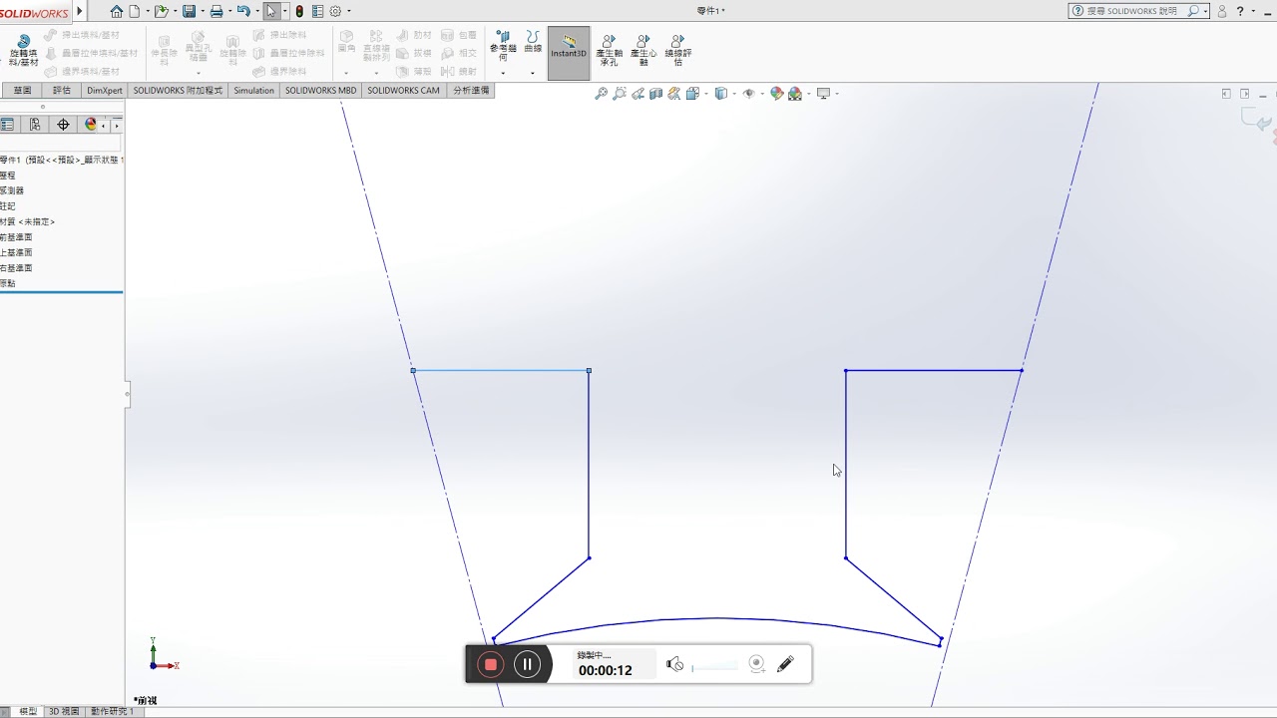Expand Save dropdown arrow
1277x718 pixels.
(202, 12)
